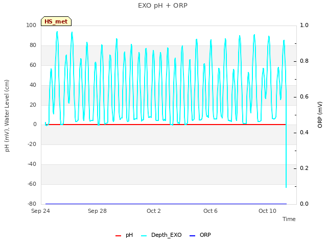Screen dimensions: 327x245
Task: Click the Time axis title
Action: click(x=289, y=219)
